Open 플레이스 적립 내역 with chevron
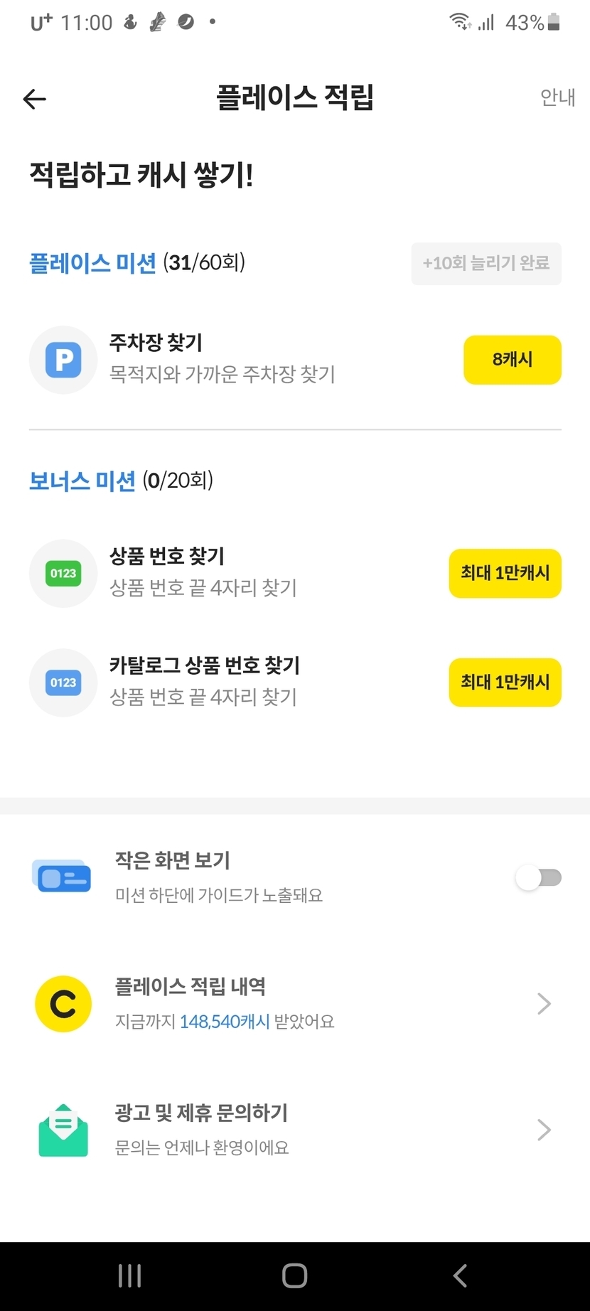The image size is (590, 1311). [544, 1004]
